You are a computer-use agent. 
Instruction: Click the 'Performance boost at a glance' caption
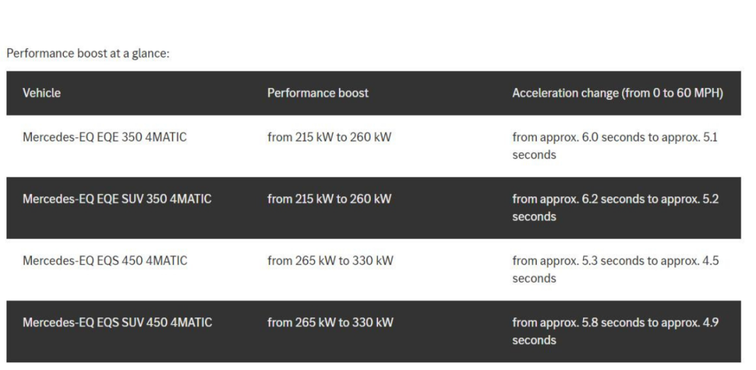(x=88, y=53)
